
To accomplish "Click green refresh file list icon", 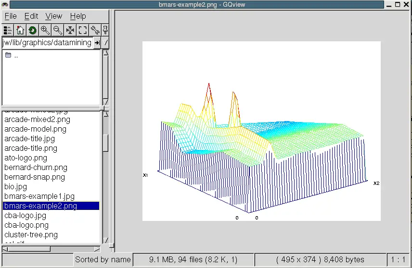I will (x=33, y=30).
